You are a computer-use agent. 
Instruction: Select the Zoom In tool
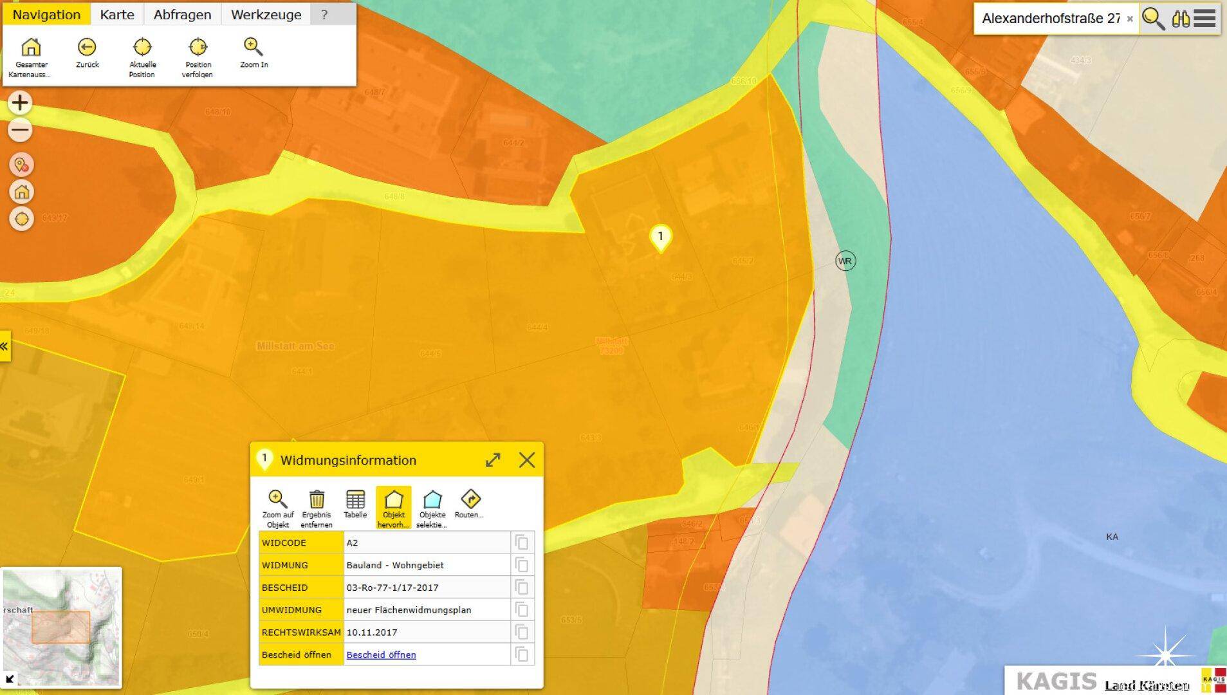(x=254, y=53)
